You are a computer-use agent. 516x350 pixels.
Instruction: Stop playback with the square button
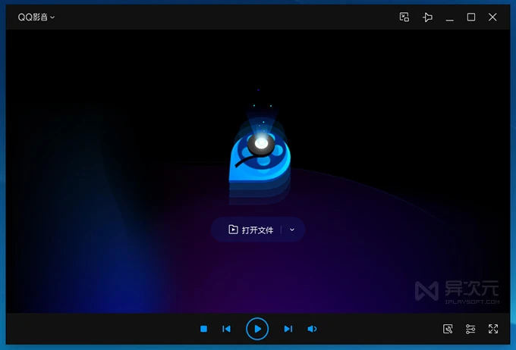click(203, 329)
